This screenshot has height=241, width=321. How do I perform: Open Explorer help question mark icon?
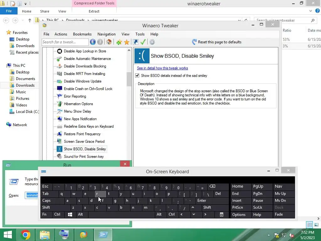tap(317, 11)
